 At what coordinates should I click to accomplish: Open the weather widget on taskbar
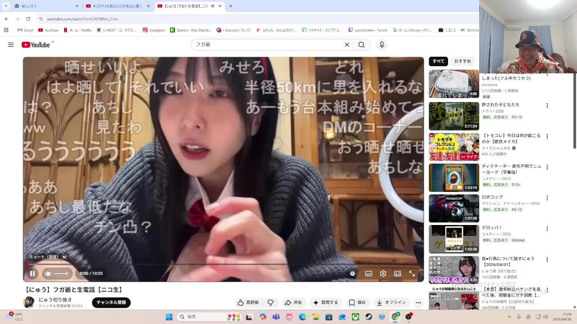click(x=14, y=316)
